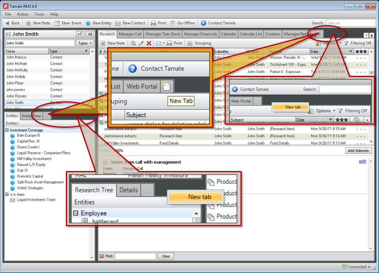Open Mill Valley Investments in the entity tree

34,159
